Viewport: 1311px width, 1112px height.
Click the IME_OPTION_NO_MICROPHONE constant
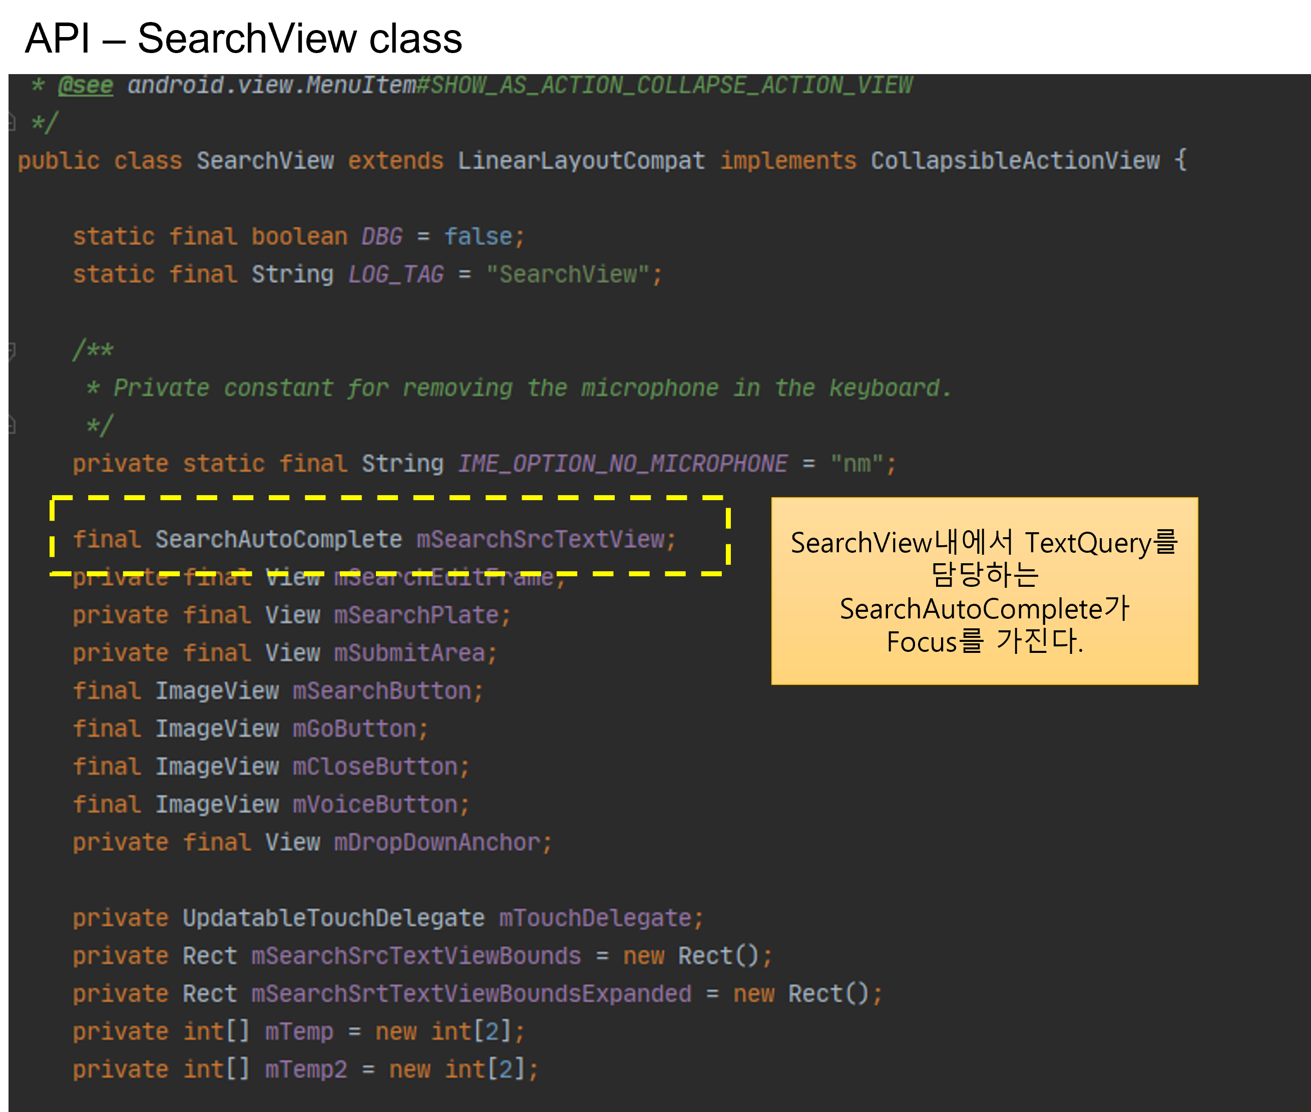[622, 464]
